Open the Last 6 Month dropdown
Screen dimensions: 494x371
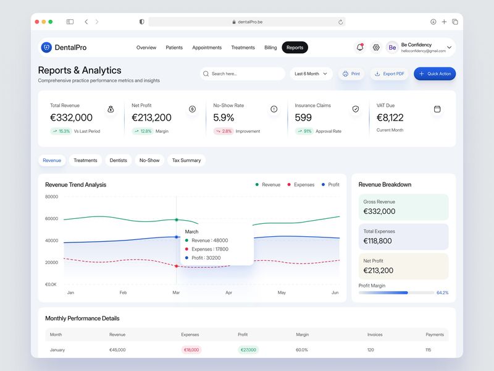[x=309, y=74]
